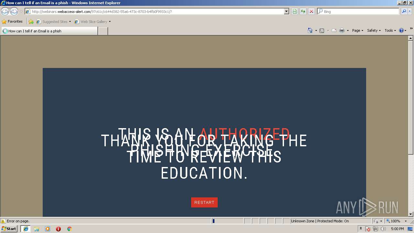This screenshot has width=414, height=233.
Task: Expand the Print options dropdown arrow
Action: coord(348,30)
